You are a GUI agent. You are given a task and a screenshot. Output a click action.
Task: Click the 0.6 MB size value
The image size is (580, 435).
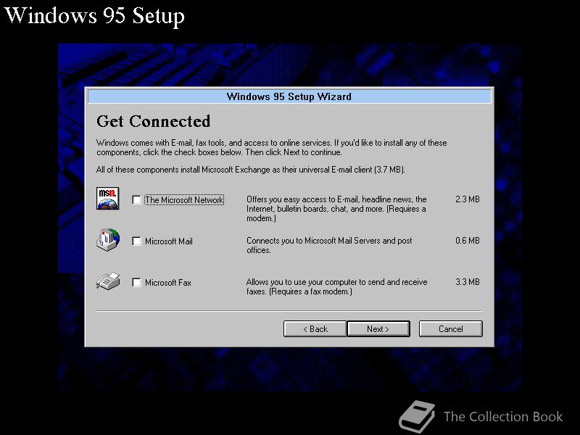click(x=468, y=241)
